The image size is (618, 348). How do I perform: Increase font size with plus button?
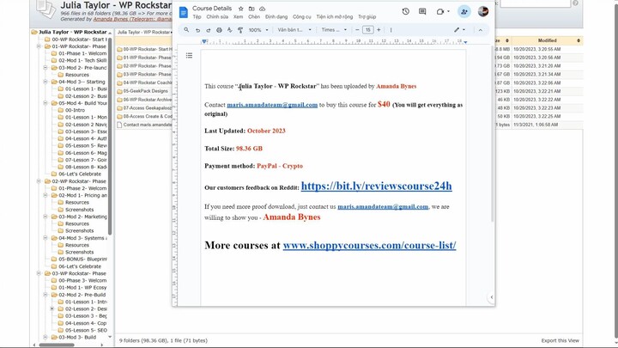[379, 30]
